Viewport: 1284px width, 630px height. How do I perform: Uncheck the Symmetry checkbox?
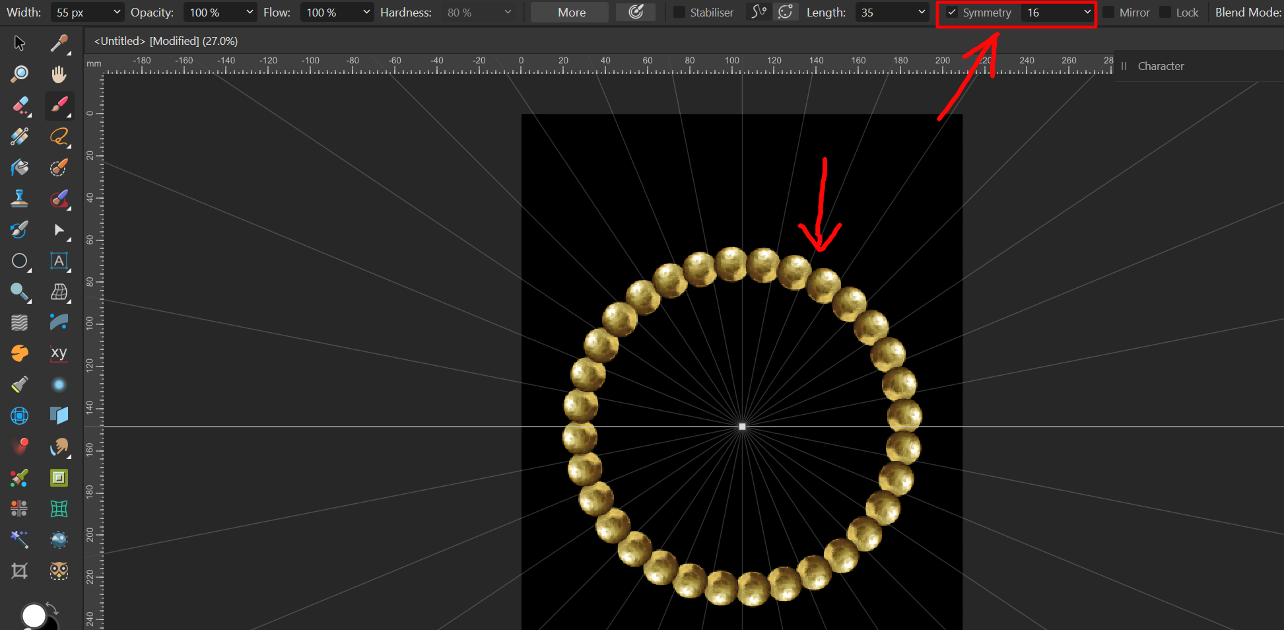[952, 13]
